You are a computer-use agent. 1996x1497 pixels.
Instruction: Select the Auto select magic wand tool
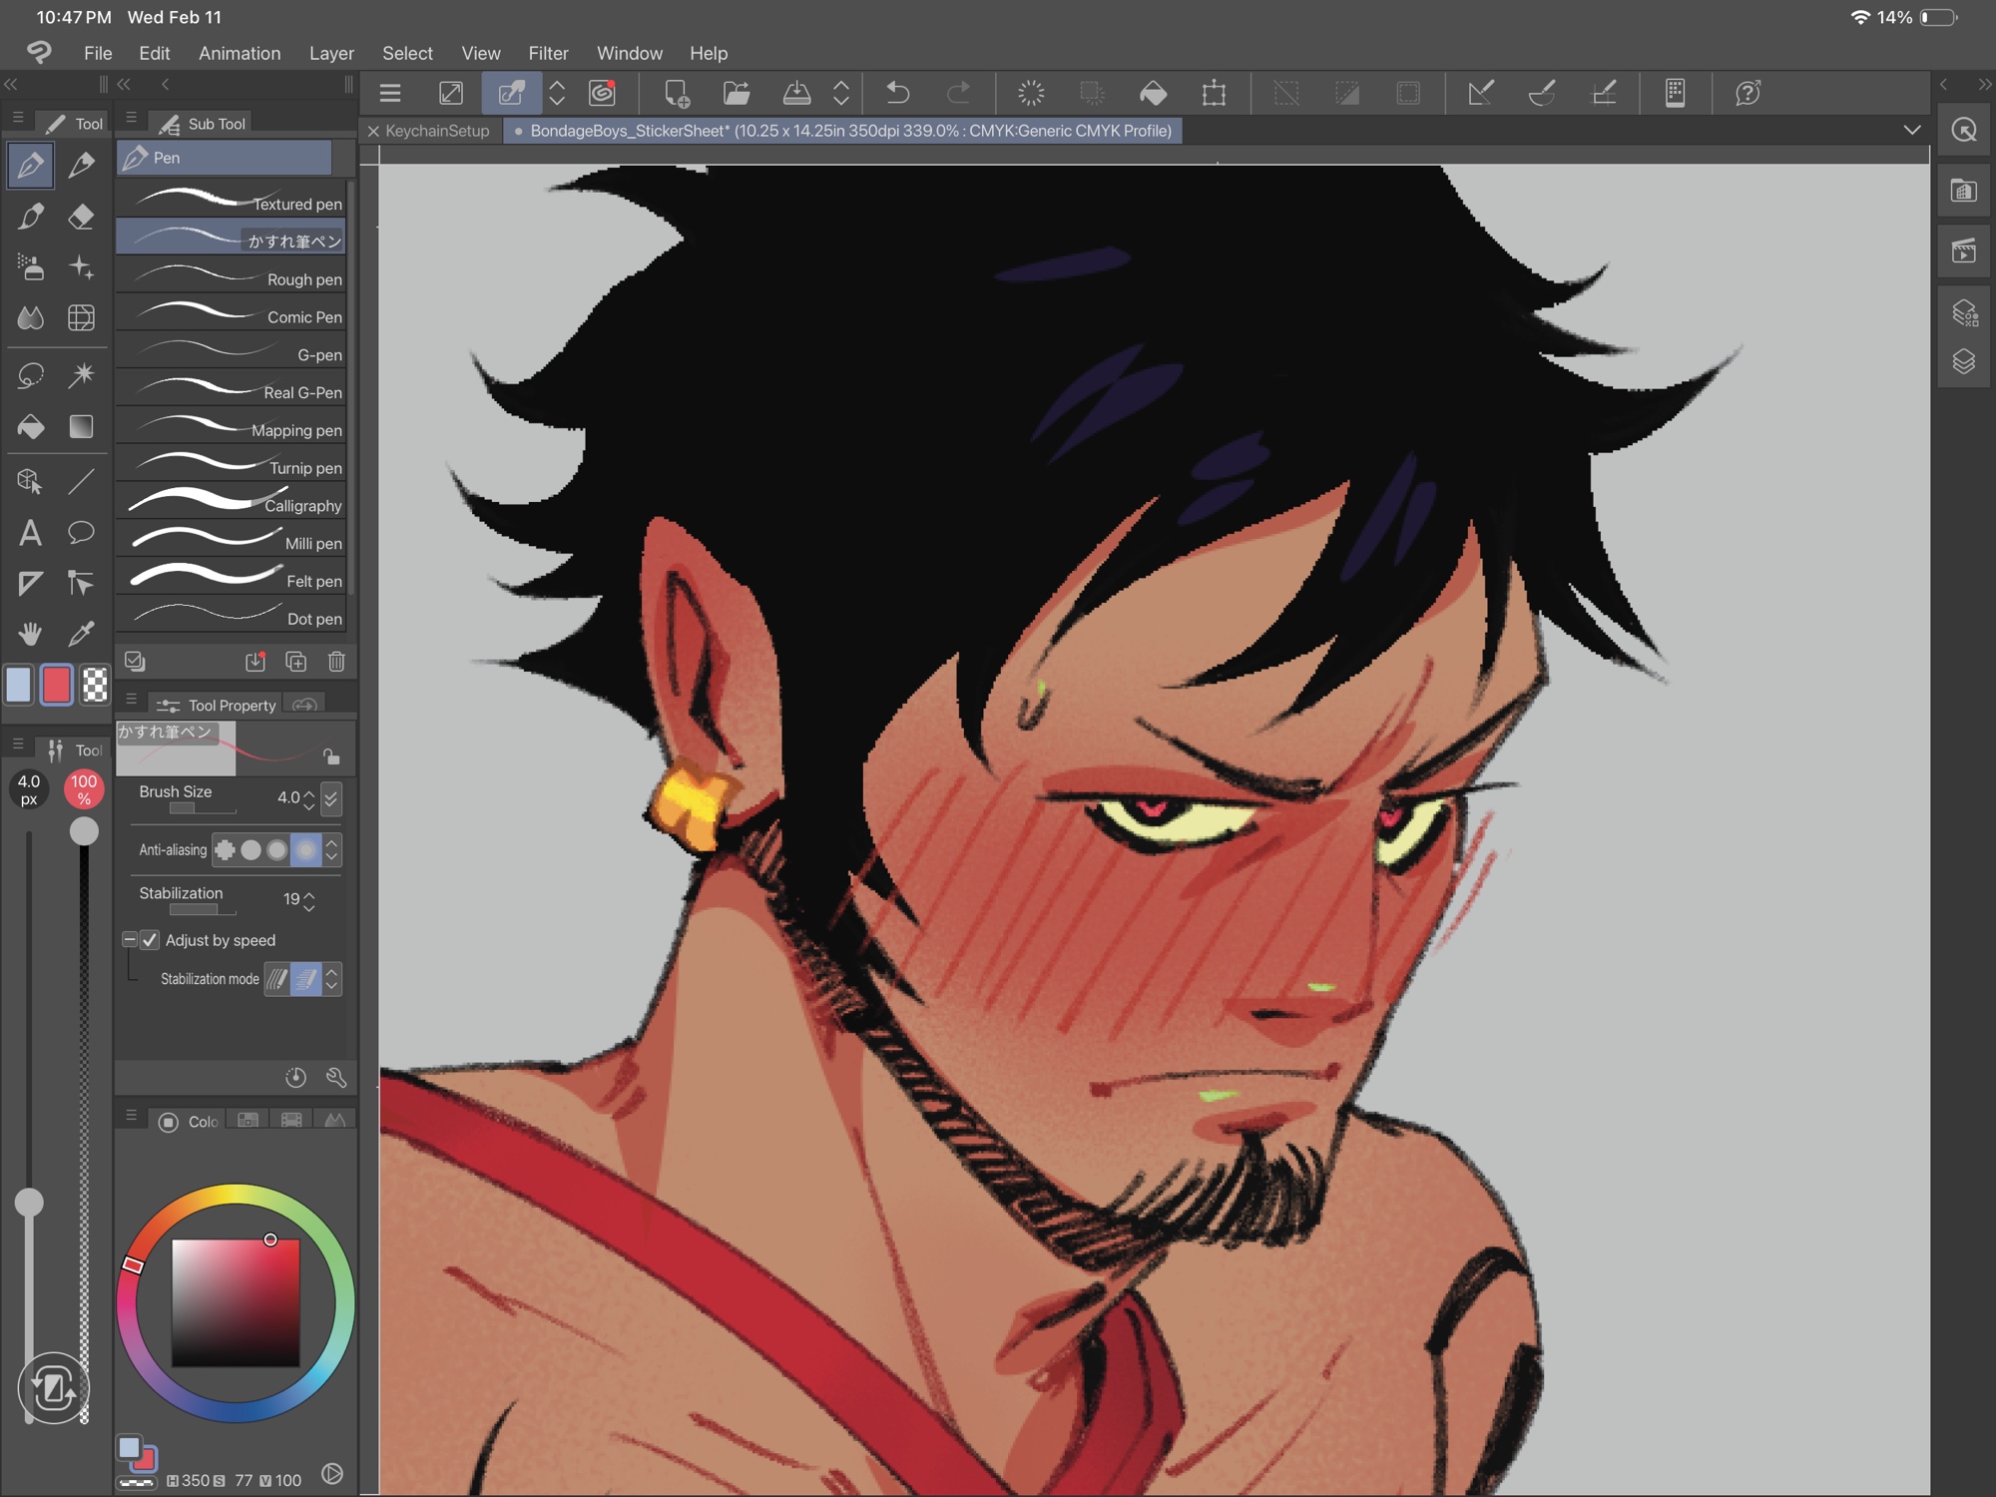point(82,375)
